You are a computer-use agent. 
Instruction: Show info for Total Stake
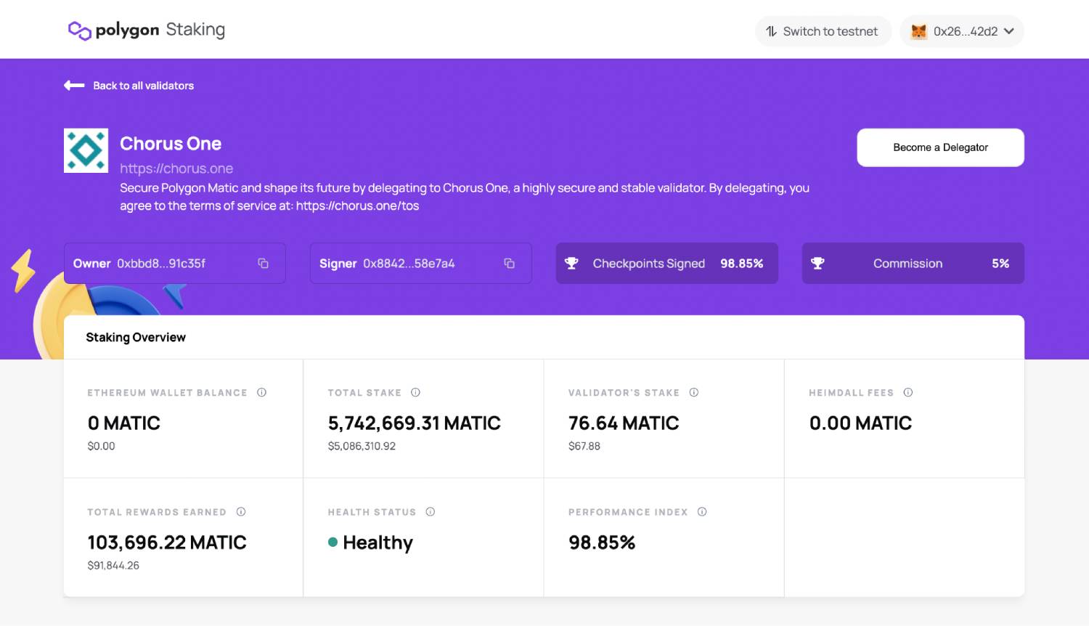(416, 393)
